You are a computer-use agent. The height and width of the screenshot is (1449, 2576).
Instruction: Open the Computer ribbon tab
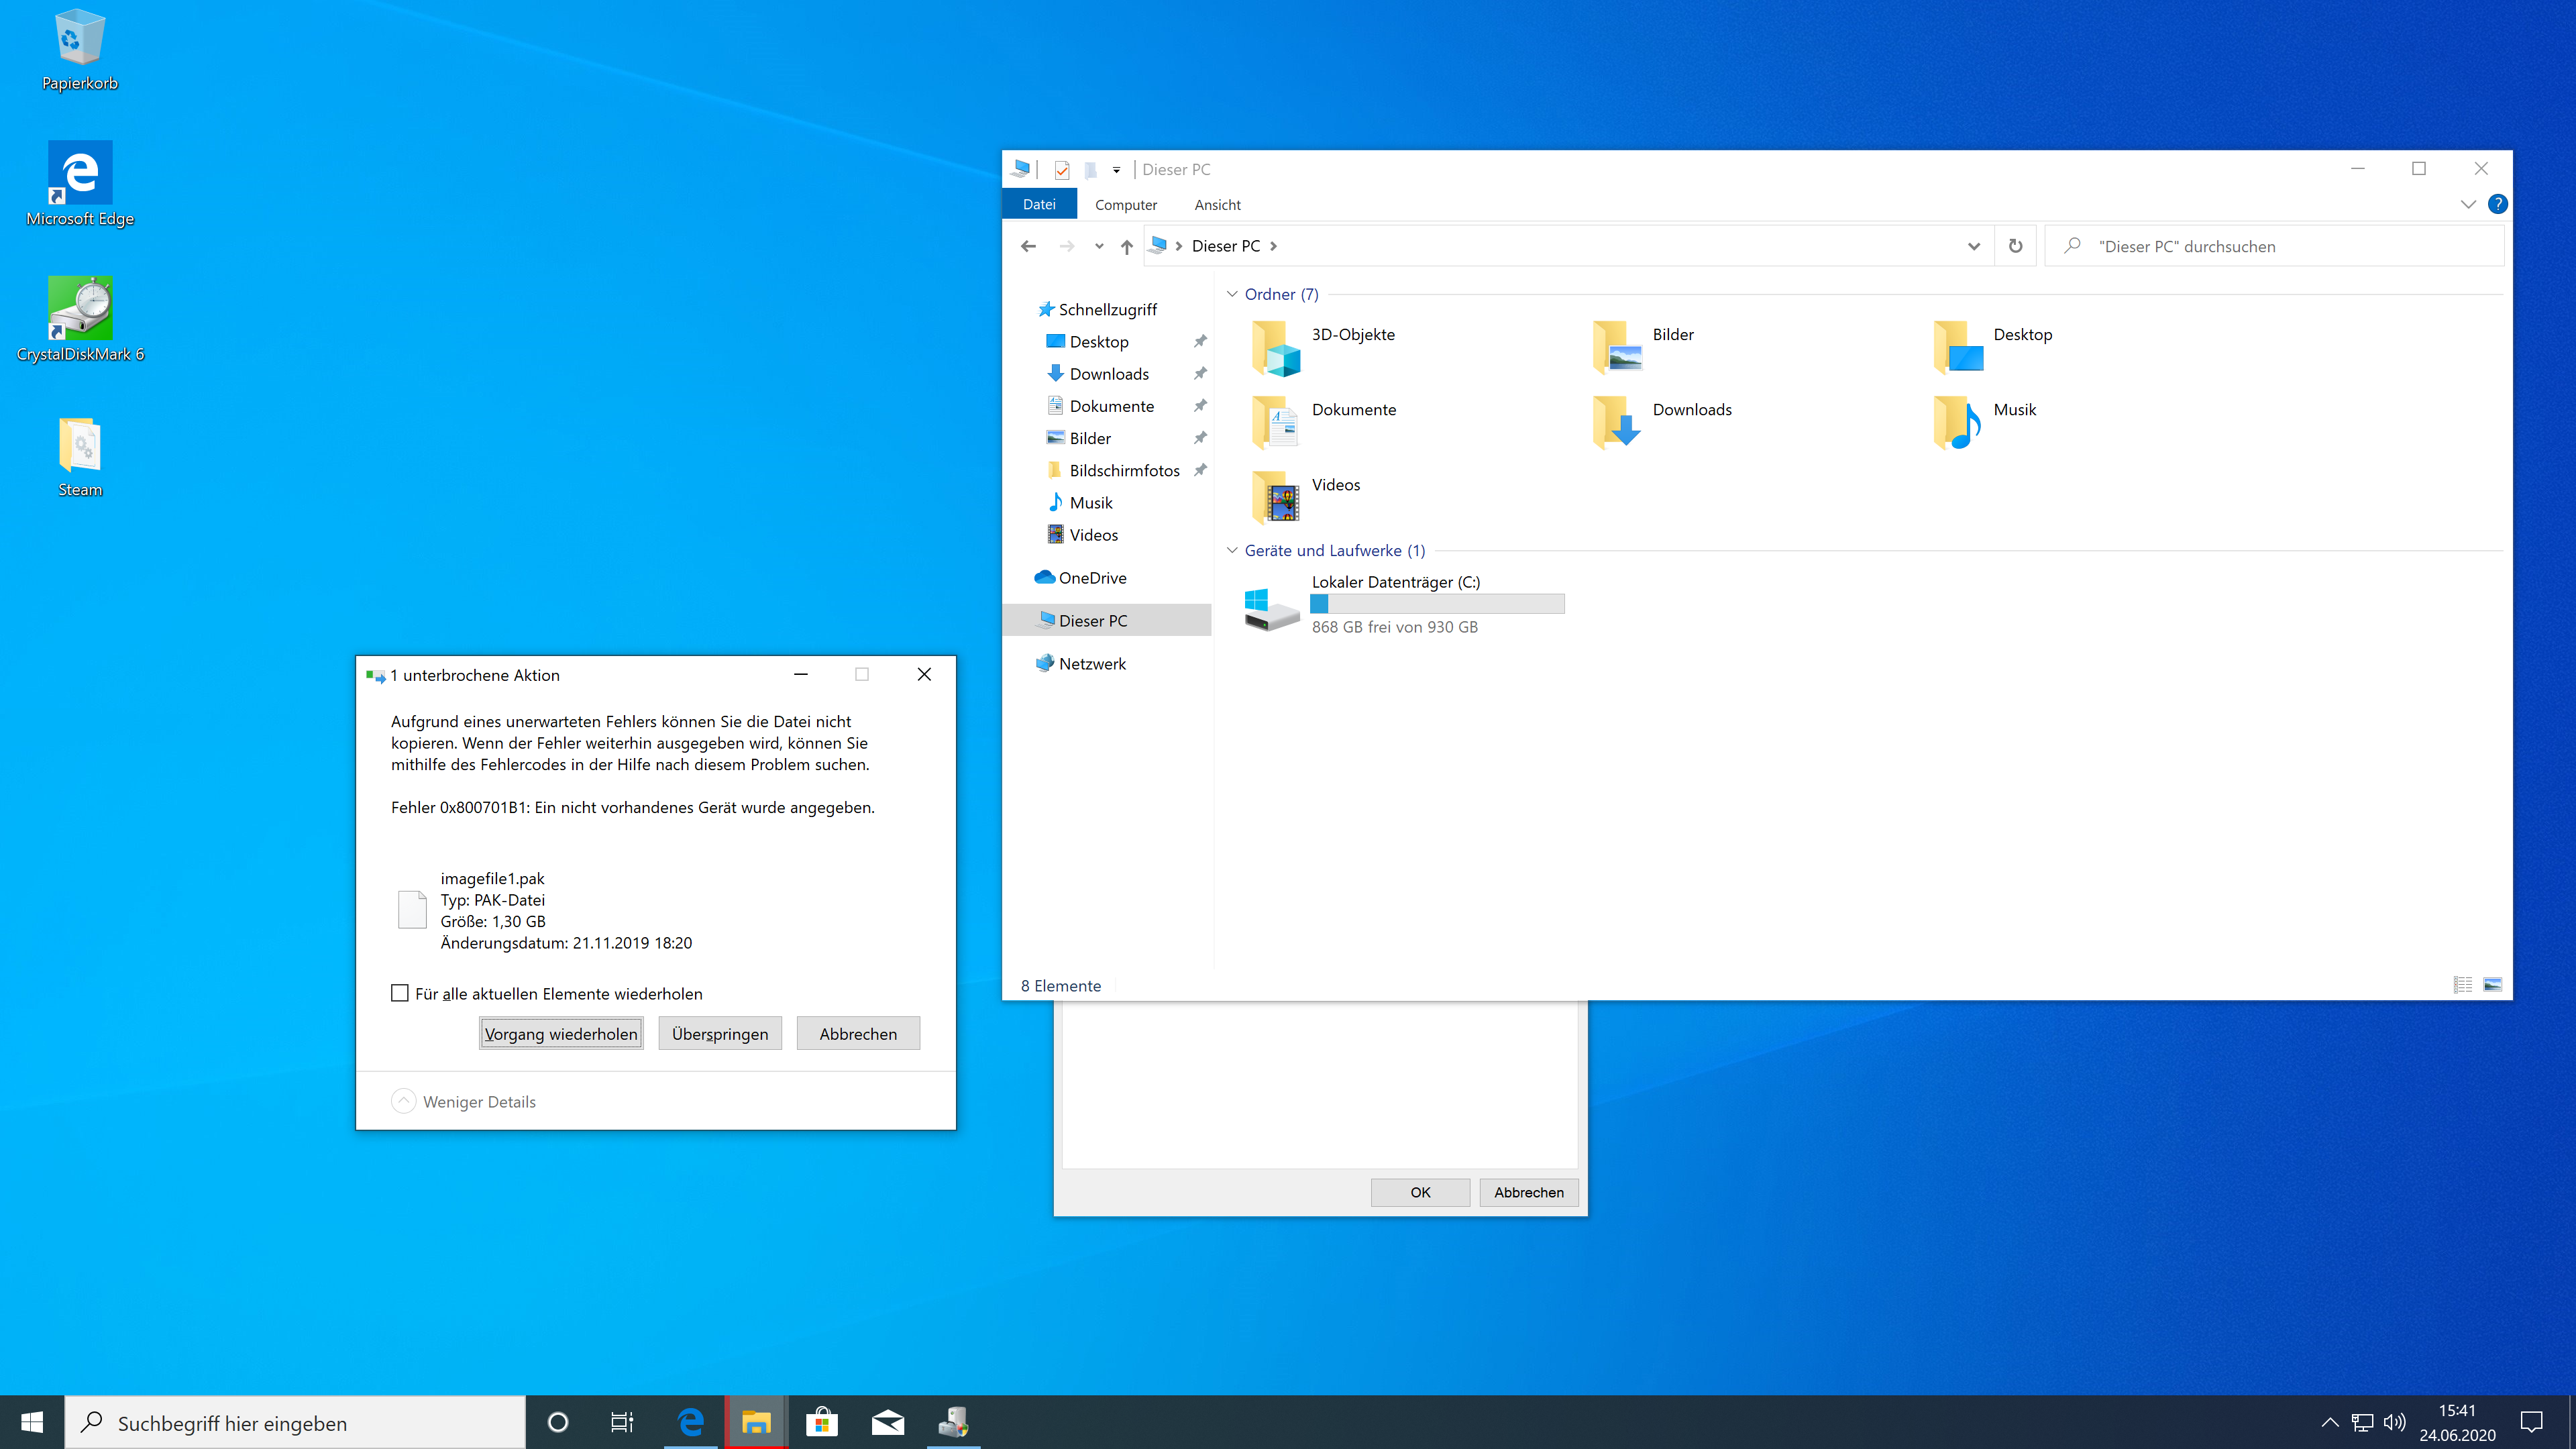(1125, 204)
